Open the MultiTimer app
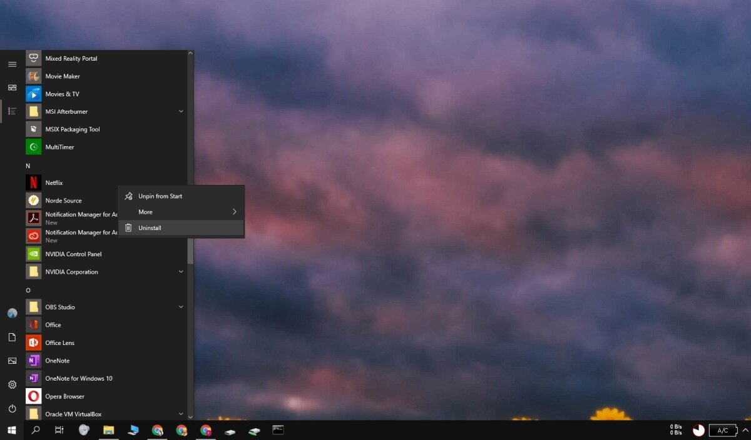 tap(61, 147)
